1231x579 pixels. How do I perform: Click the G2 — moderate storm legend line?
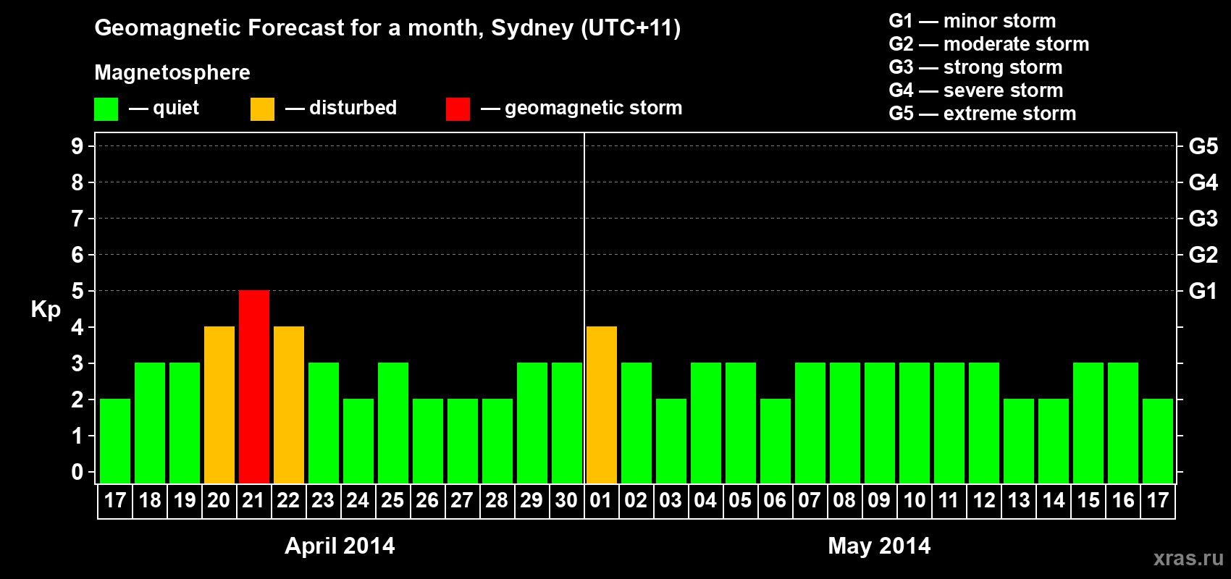(x=989, y=44)
